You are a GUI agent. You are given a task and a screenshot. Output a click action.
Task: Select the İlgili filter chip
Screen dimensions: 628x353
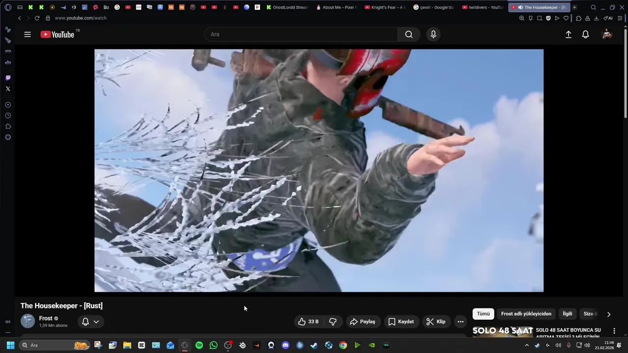[x=567, y=314]
